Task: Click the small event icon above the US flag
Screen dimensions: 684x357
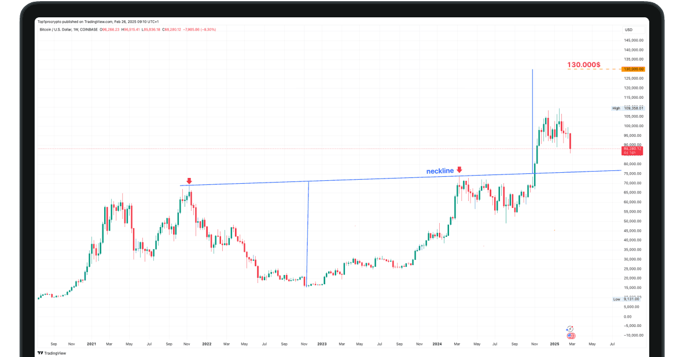Action: pyautogui.click(x=570, y=328)
